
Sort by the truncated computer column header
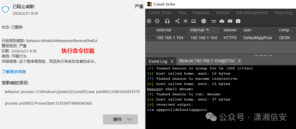pos(286,30)
